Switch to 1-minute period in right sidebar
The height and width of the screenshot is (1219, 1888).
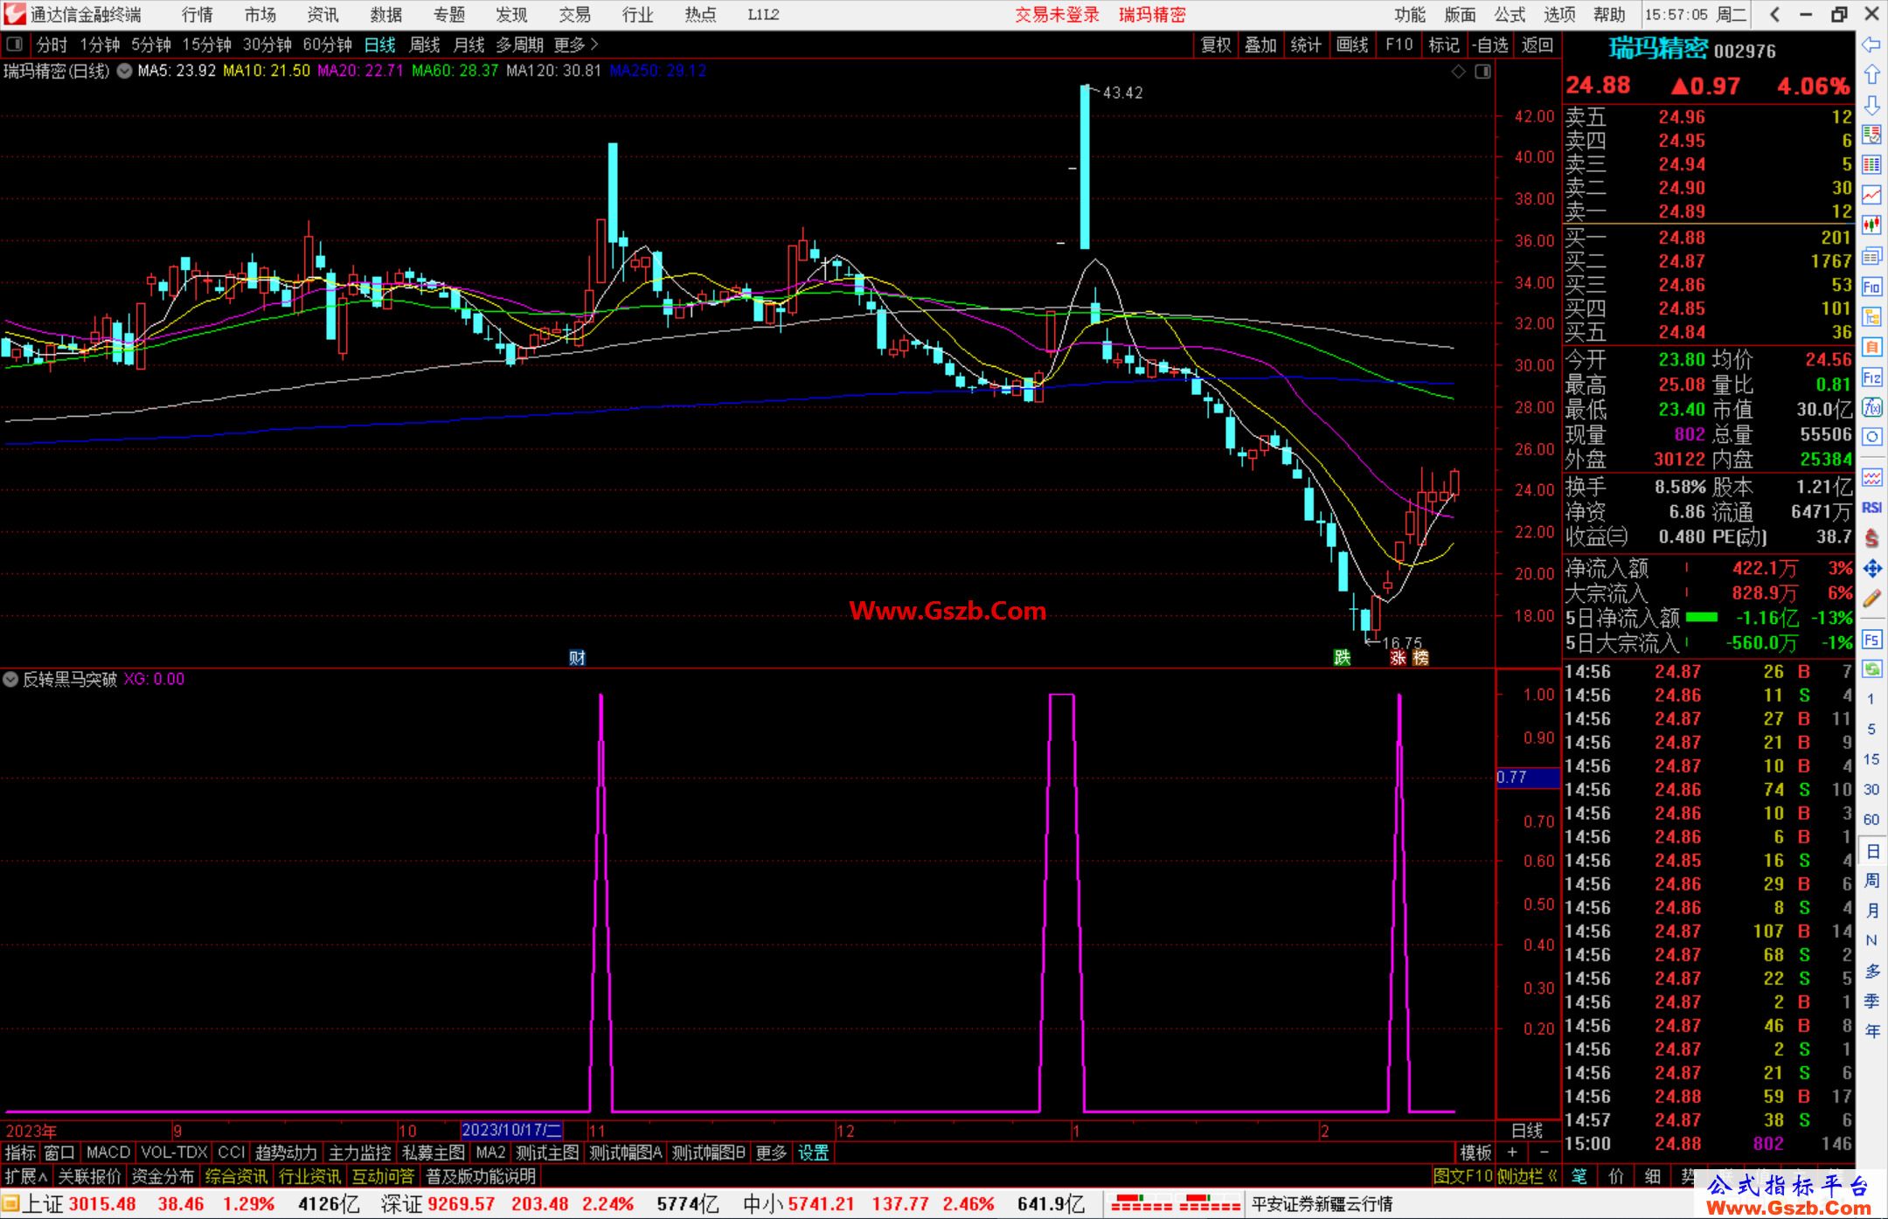coord(1871,699)
